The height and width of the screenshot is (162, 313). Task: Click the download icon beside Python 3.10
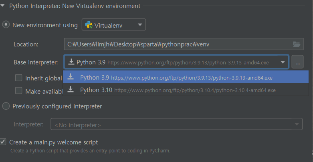pyautogui.click(x=70, y=90)
